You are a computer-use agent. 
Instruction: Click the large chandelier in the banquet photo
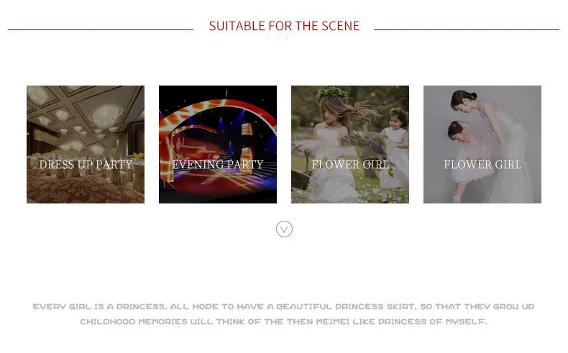[x=106, y=115]
